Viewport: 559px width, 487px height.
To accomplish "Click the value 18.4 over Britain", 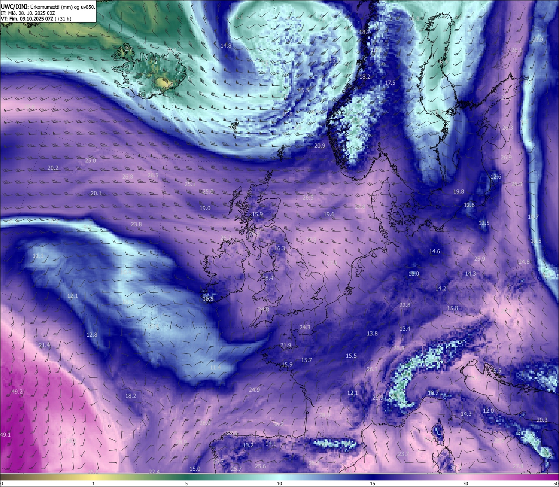I will pos(268,278).
